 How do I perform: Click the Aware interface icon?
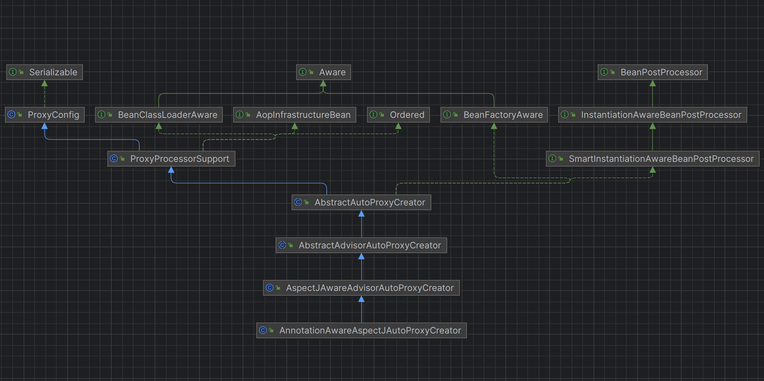[303, 72]
